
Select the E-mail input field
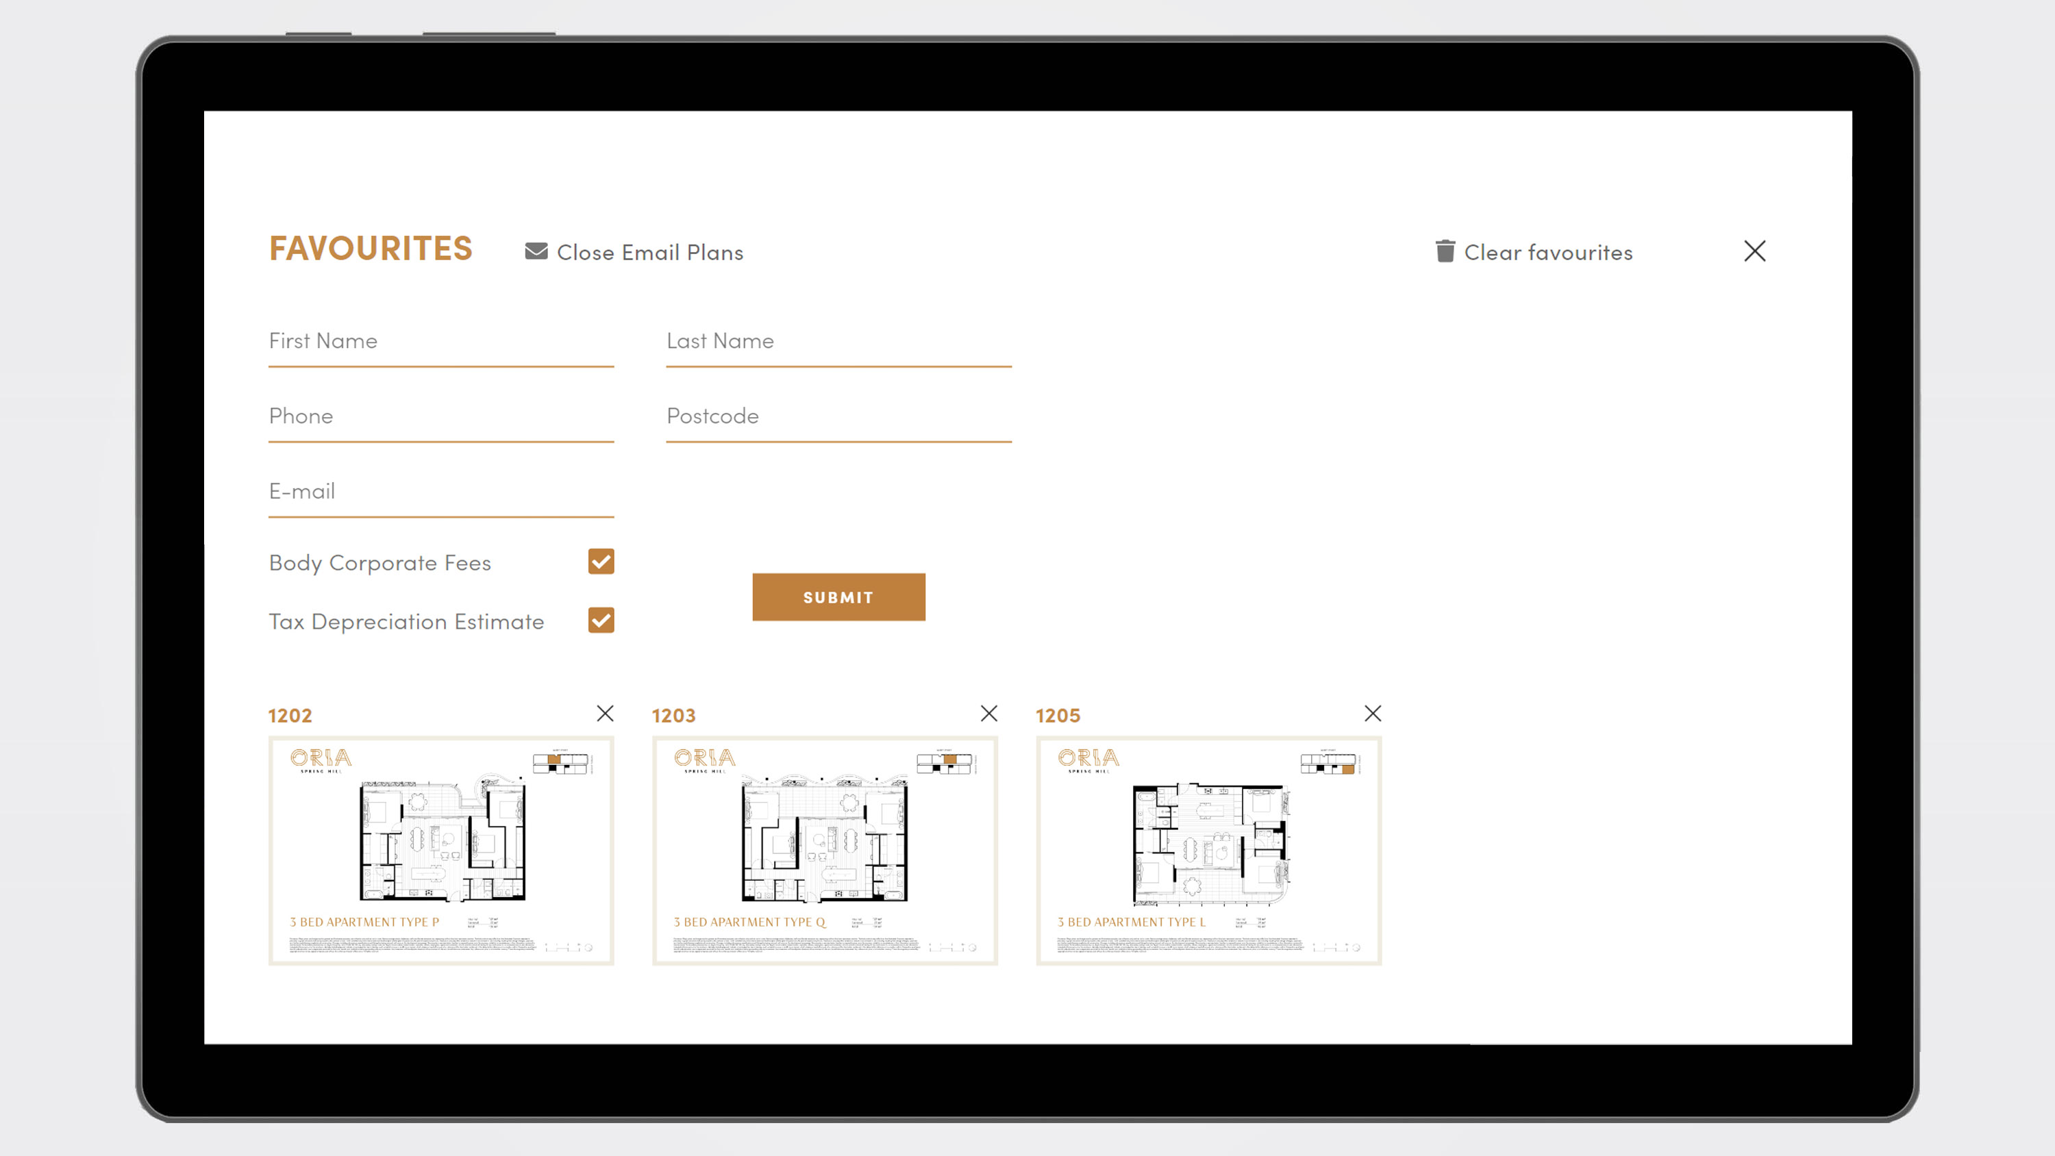pos(440,492)
